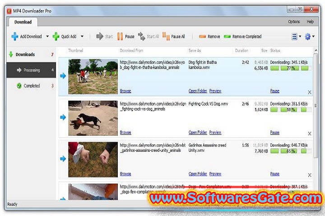325x216 pixels.
Task: Click Remove Completed in toolbar
Action: click(243, 36)
